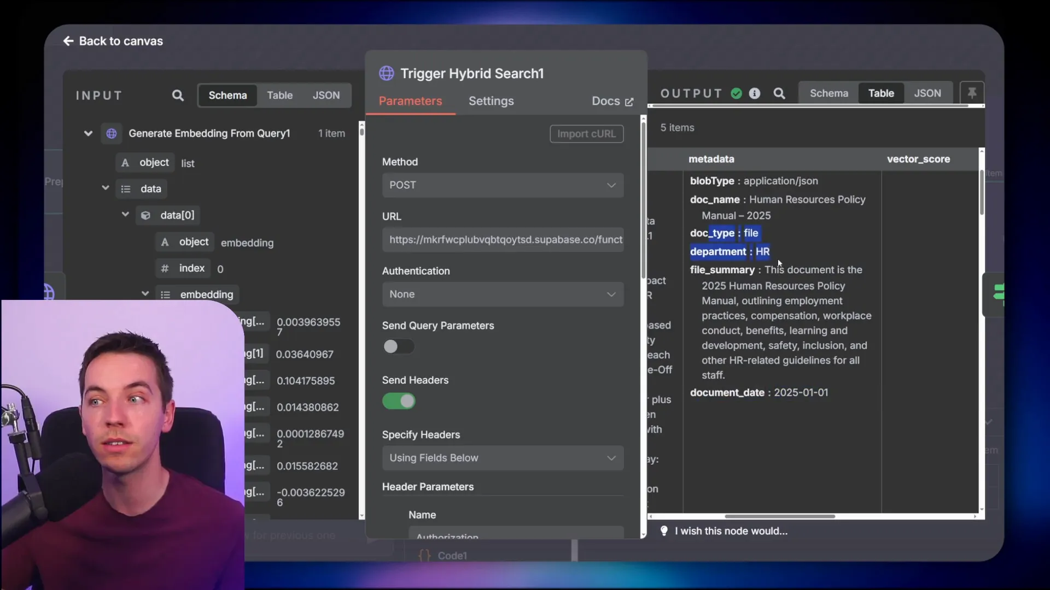Viewport: 1050px width, 590px height.
Task: Go back to canvas
Action: (x=113, y=41)
